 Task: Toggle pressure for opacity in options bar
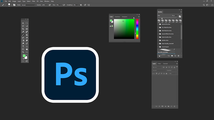50,5
